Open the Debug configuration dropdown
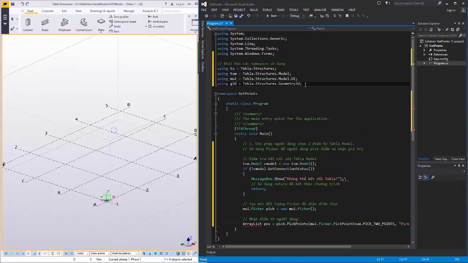This screenshot has height=263, width=468. click(297, 16)
